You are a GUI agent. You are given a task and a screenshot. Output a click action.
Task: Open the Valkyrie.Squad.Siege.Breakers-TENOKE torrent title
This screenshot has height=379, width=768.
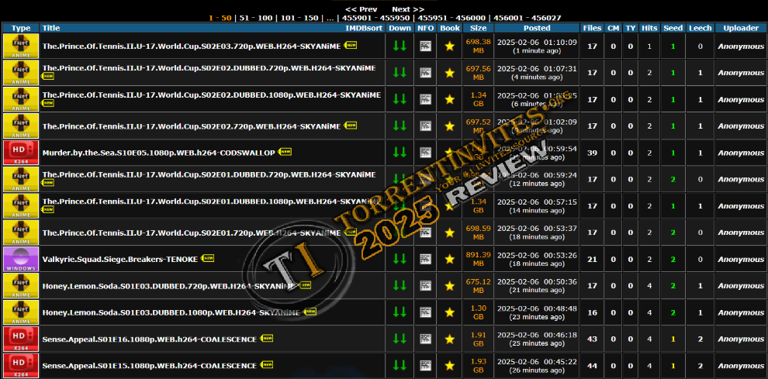[119, 259]
